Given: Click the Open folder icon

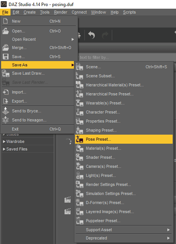Looking at the screenshot, I should 5,31.
